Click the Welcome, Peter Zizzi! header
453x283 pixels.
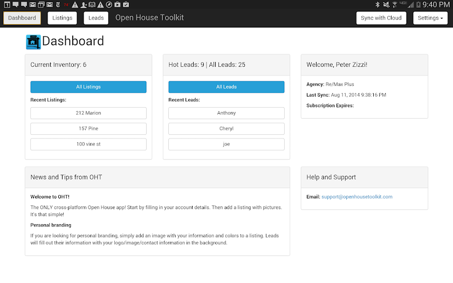point(365,65)
